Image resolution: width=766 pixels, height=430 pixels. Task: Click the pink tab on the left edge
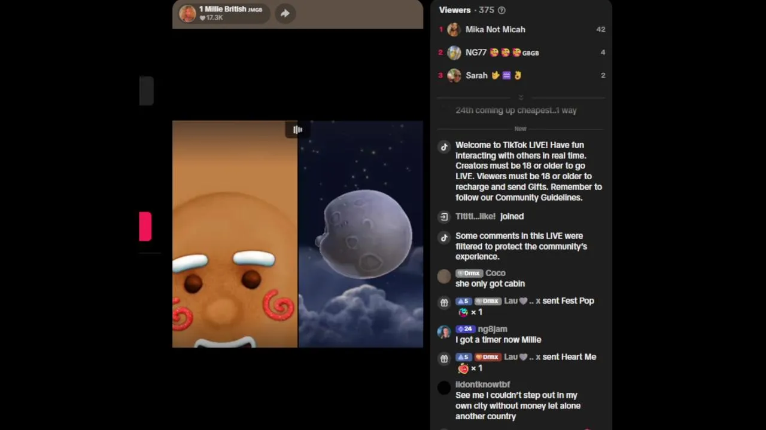(145, 226)
